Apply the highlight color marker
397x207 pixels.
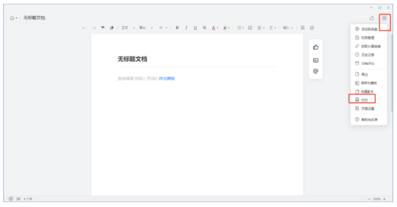[x=225, y=28]
